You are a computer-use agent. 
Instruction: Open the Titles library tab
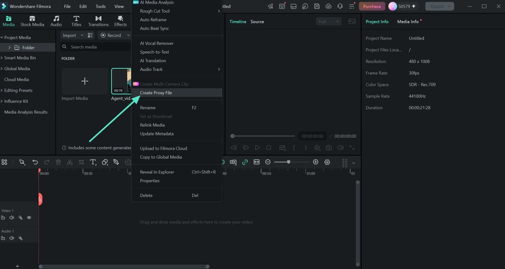pyautogui.click(x=77, y=21)
